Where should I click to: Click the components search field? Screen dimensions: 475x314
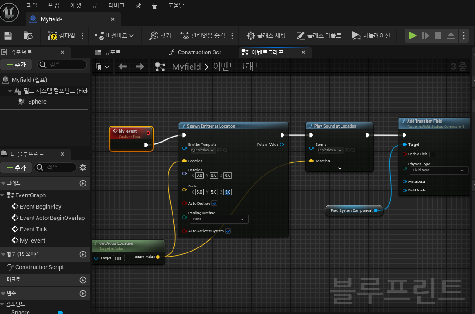pos(62,65)
